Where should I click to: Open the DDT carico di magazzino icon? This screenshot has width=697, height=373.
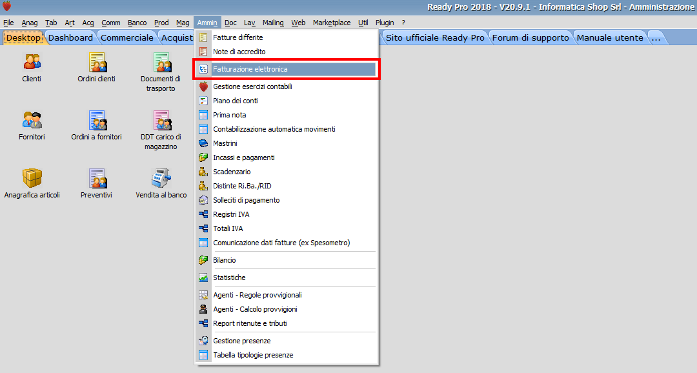(161, 120)
